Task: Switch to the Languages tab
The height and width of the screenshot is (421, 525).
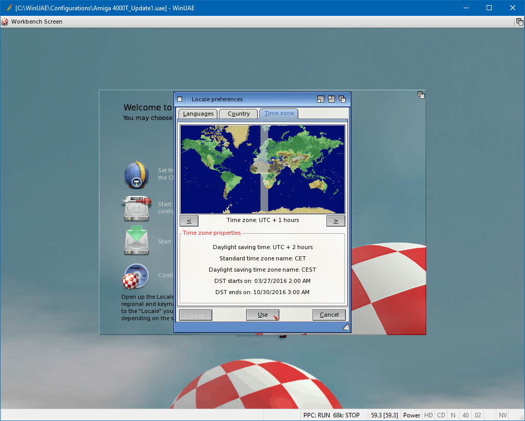Action: tap(198, 114)
